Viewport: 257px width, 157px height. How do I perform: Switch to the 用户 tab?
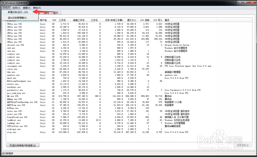pyautogui.click(x=56, y=13)
